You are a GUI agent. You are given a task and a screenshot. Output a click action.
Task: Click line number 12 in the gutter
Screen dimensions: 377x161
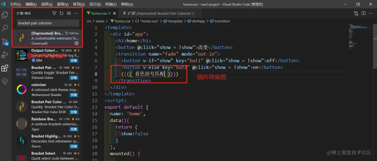pyautogui.click(x=94, y=100)
